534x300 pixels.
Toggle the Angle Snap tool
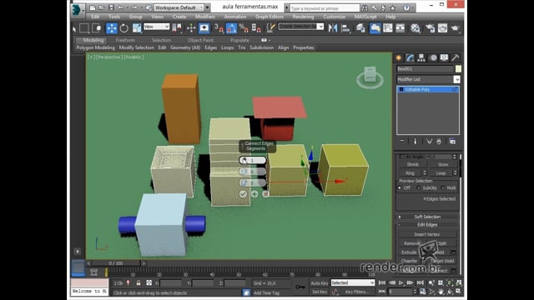tap(231, 28)
